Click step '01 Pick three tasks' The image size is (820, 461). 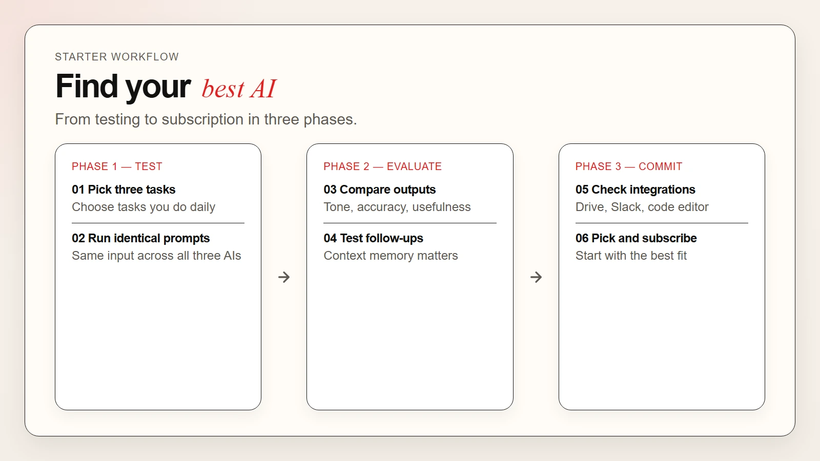click(124, 190)
